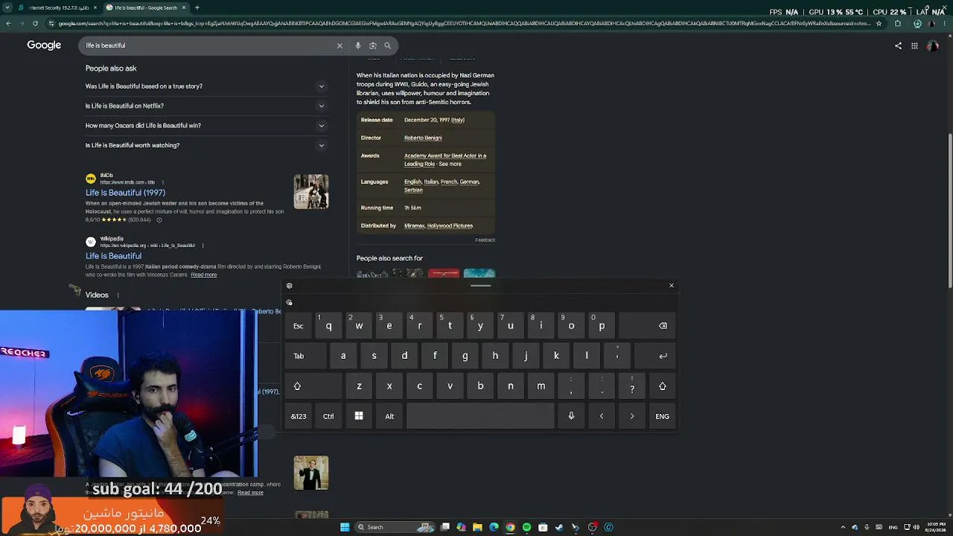The width and height of the screenshot is (953, 536).
Task: Toggle the left Shift key
Action: point(313,386)
